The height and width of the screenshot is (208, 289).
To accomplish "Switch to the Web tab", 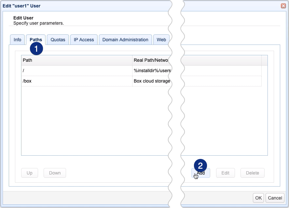I will point(161,39).
